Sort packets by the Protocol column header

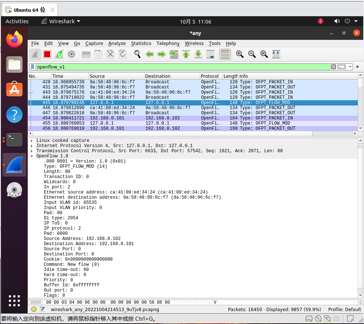click(211, 76)
